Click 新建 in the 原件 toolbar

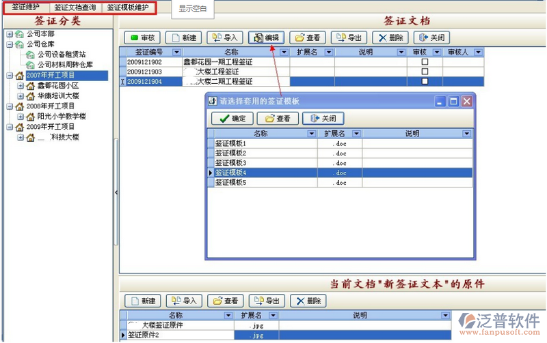pos(143,301)
